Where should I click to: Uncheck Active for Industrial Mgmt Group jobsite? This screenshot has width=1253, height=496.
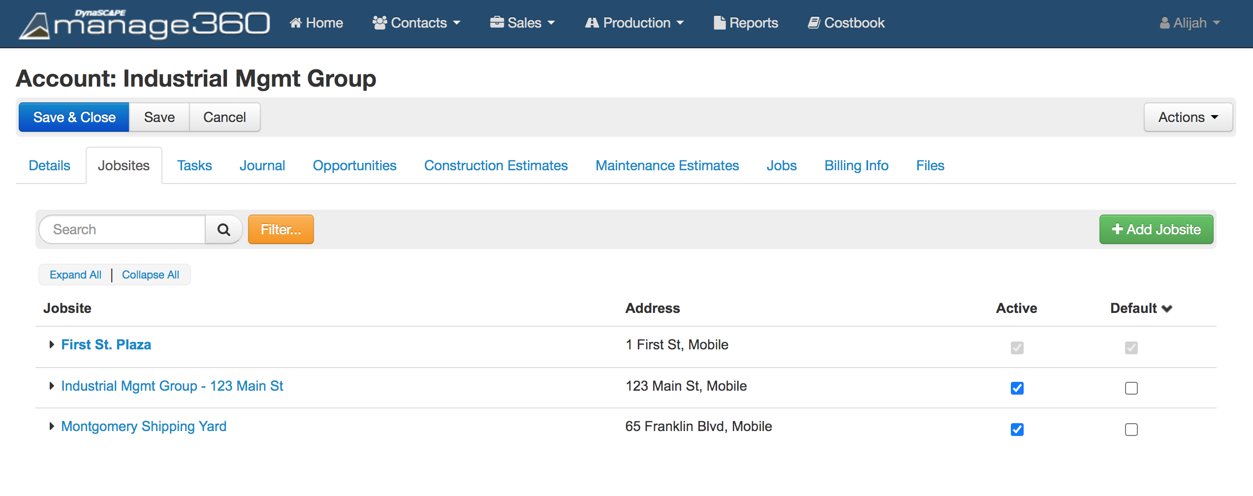(x=1017, y=388)
